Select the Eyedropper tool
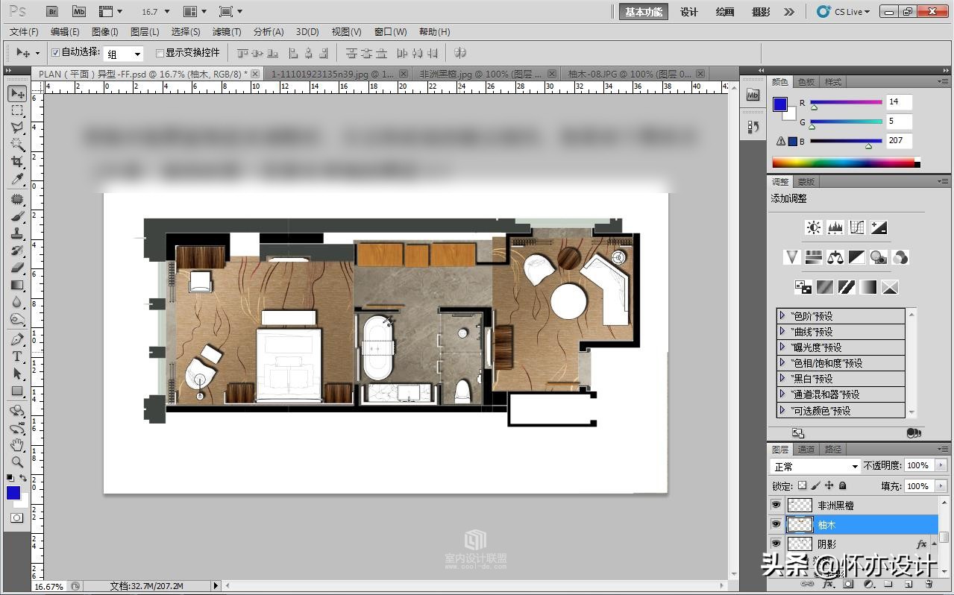The width and height of the screenshot is (954, 595). point(17,180)
